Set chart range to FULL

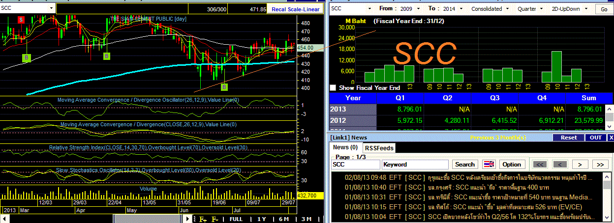236,219
